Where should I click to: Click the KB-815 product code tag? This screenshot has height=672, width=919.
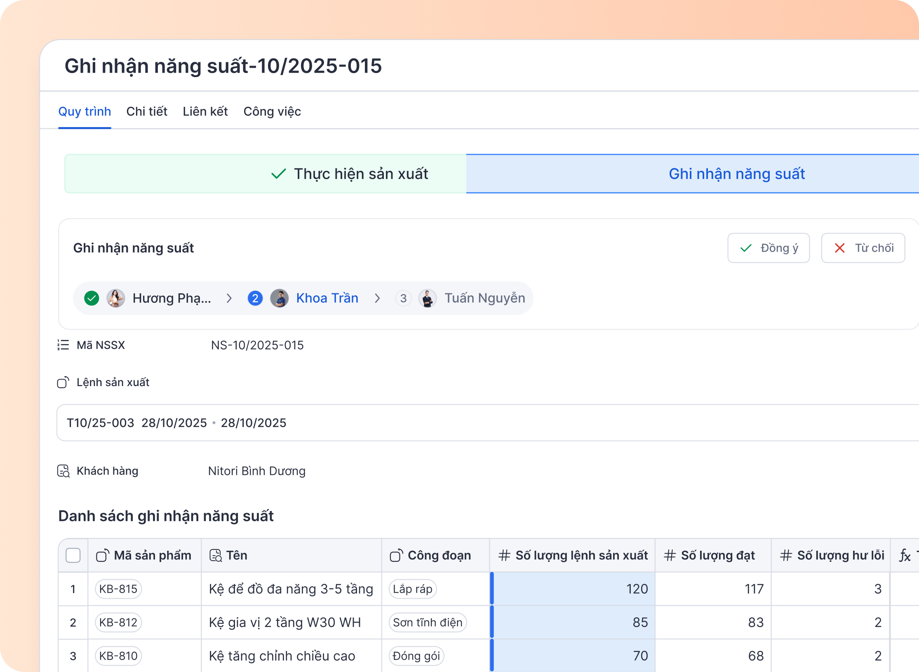click(x=118, y=589)
